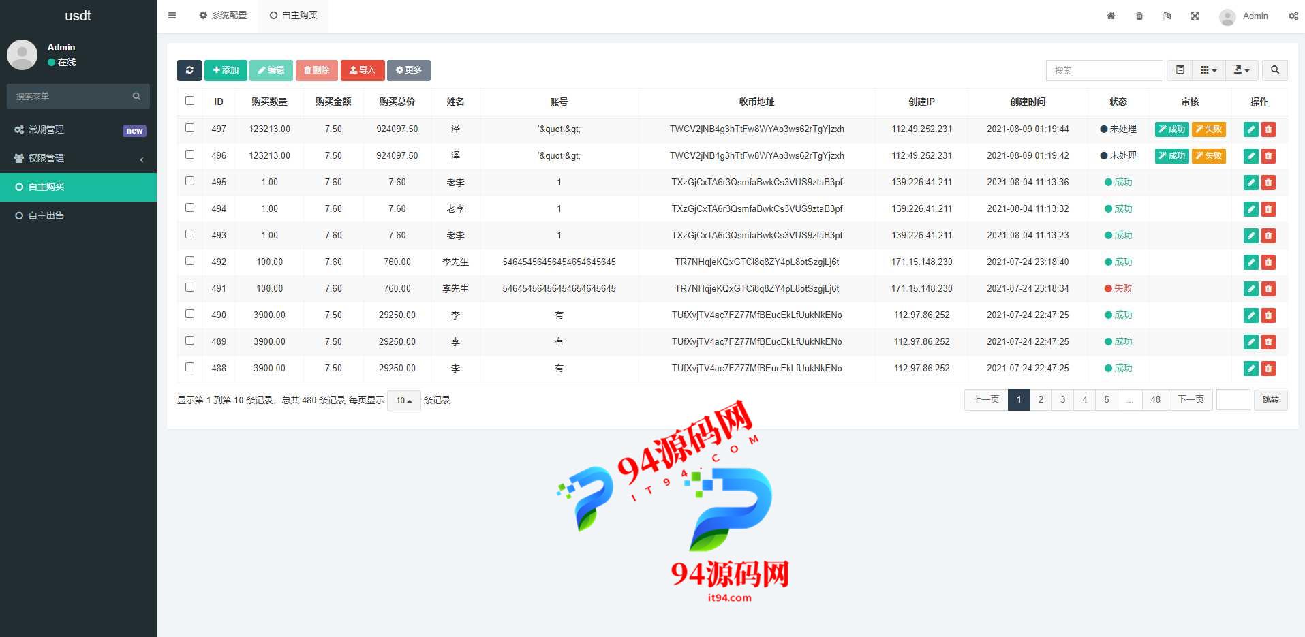The height and width of the screenshot is (637, 1305).
Task: Delete record 495 with the red trash icon
Action: (1268, 183)
